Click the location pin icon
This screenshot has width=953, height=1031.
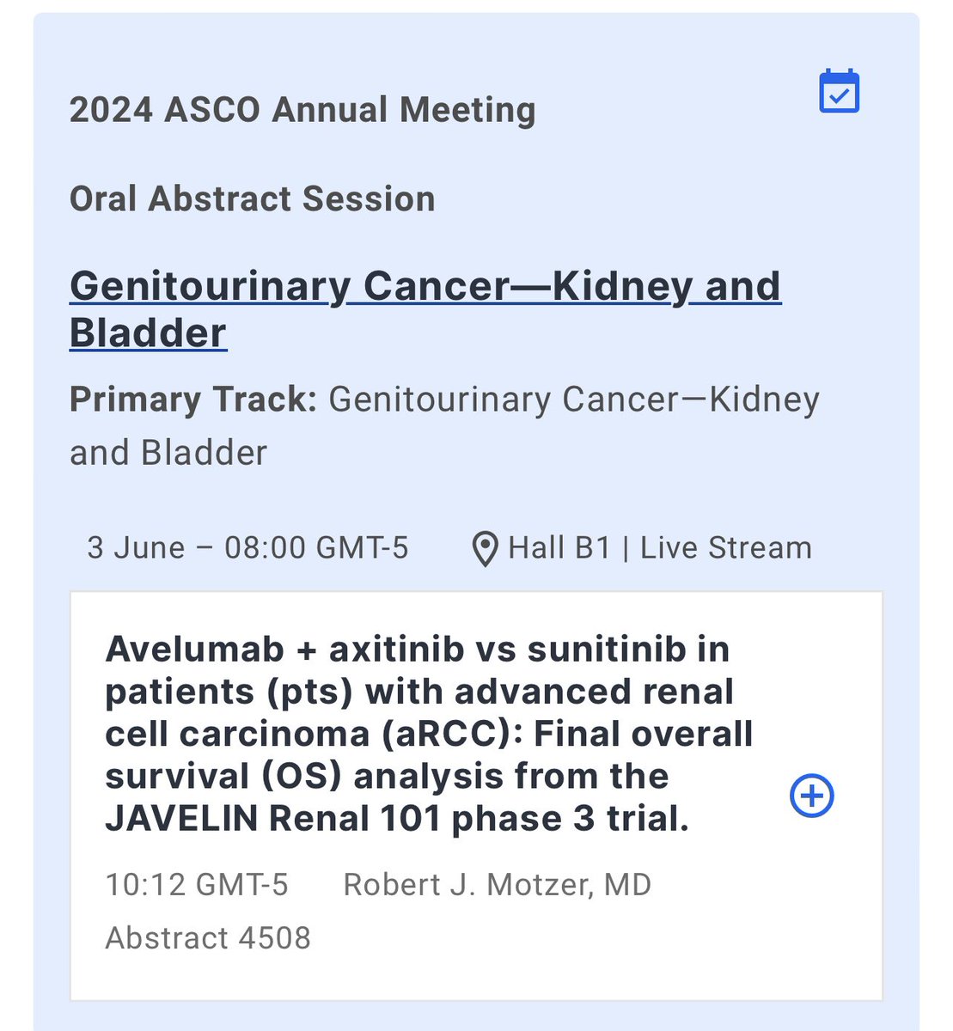click(486, 548)
